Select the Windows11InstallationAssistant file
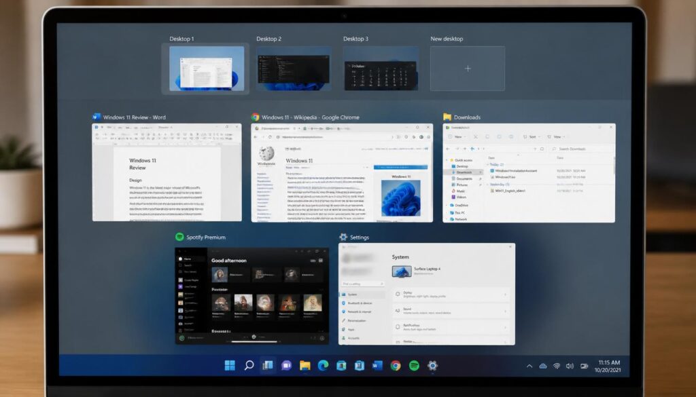Image resolution: width=696 pixels, height=397 pixels. (x=514, y=170)
